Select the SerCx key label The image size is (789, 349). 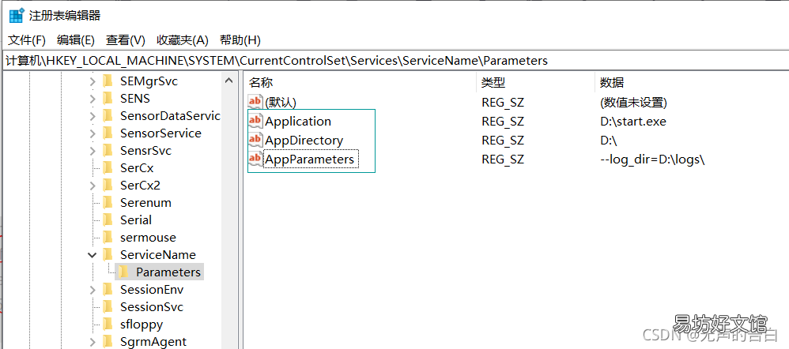click(x=137, y=168)
